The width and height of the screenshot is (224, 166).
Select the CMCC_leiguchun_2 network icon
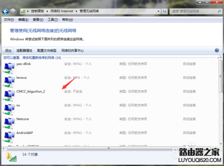tap(9, 96)
